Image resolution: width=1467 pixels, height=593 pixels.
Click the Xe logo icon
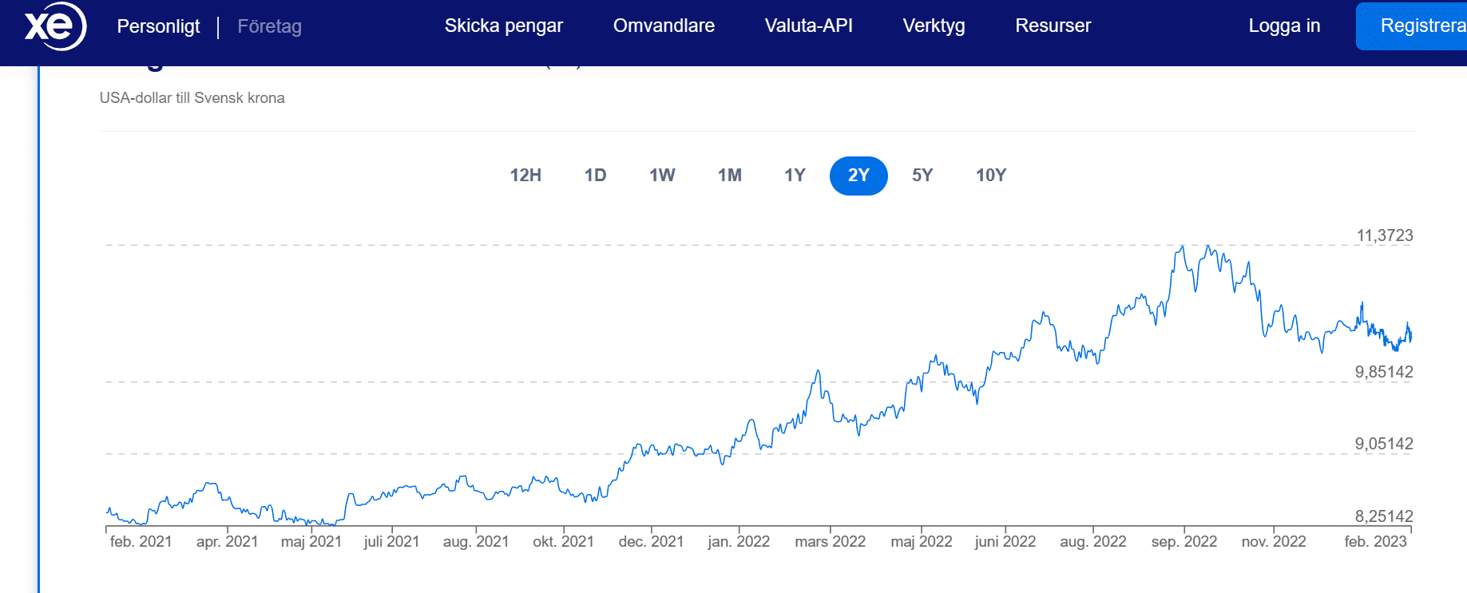[54, 26]
